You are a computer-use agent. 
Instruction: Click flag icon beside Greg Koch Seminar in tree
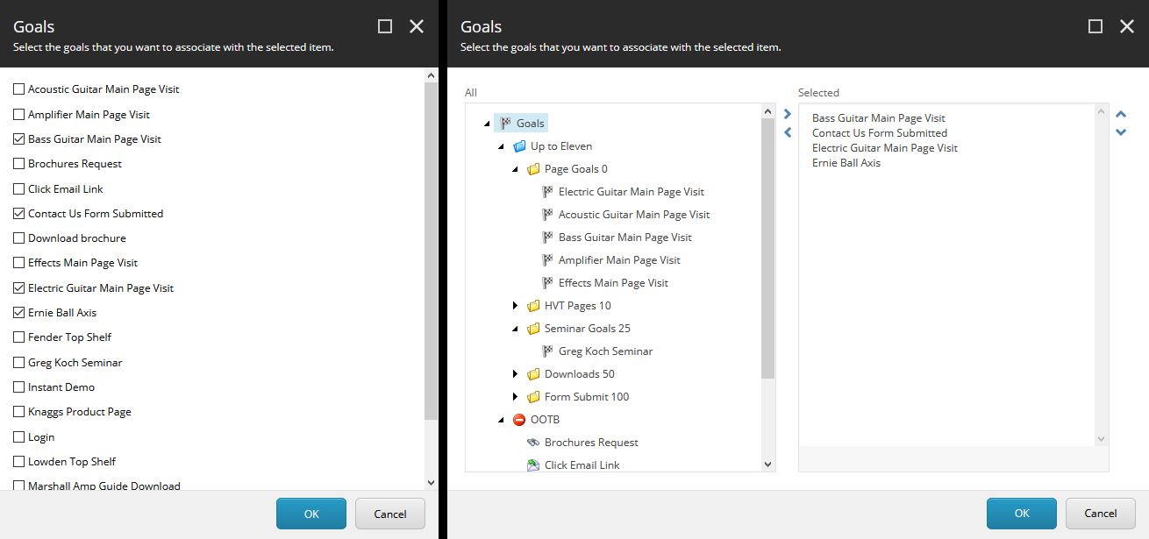pyautogui.click(x=547, y=351)
